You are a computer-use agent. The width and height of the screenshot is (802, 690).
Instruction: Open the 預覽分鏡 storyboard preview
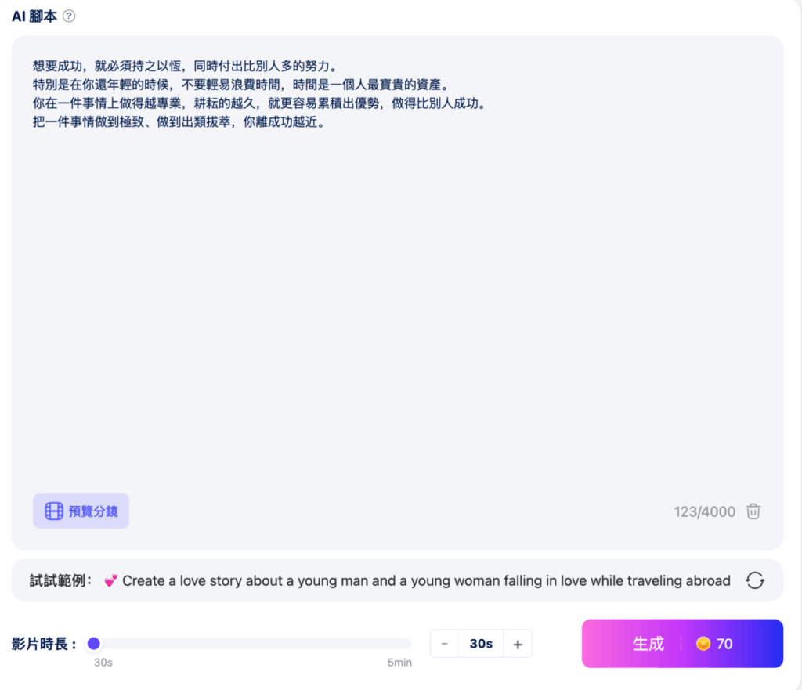click(81, 511)
